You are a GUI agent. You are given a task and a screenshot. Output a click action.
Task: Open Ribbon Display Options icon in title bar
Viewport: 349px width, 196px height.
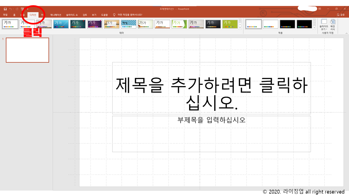tap(320, 9)
